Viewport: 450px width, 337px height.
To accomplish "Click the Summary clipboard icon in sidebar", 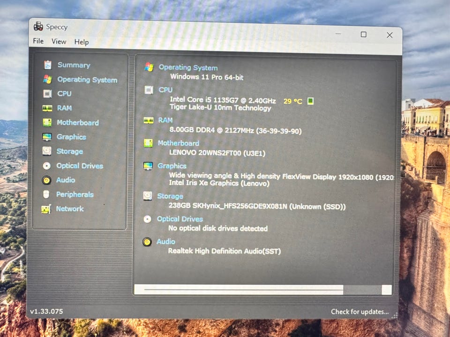I will pos(48,65).
